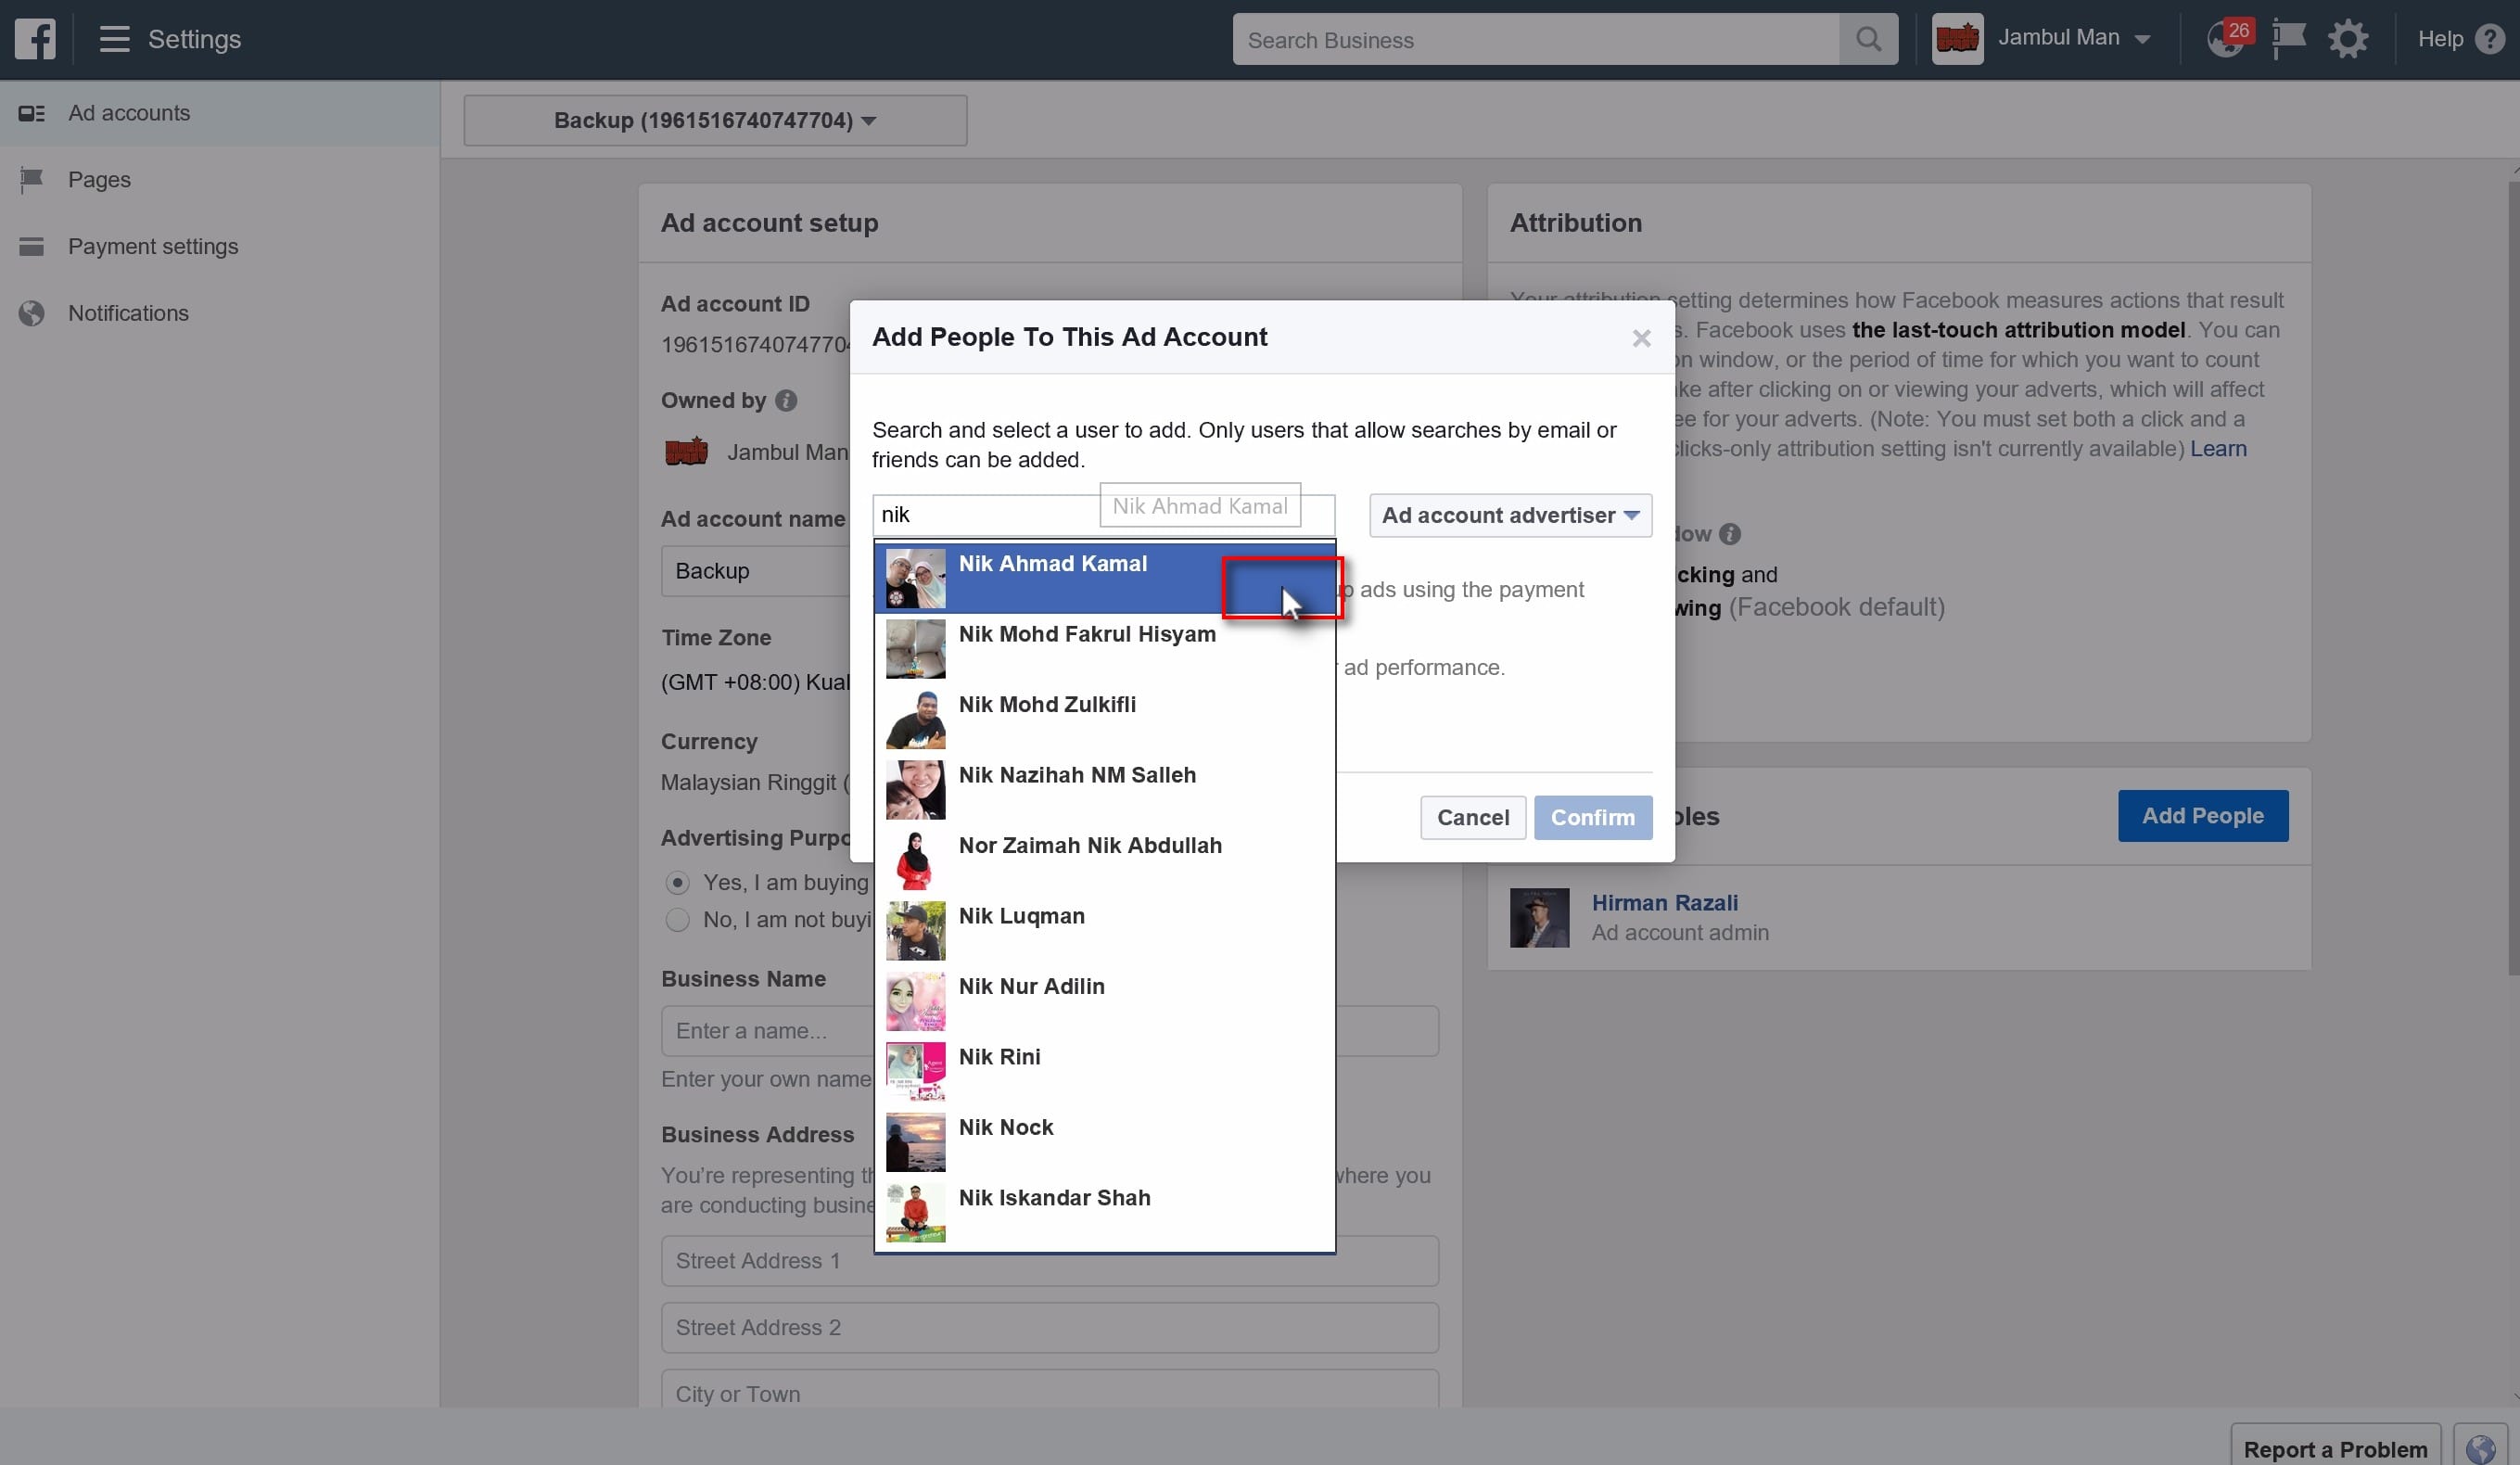The width and height of the screenshot is (2520, 1465).
Task: Open the settings gear icon in top bar
Action: coord(2347,39)
